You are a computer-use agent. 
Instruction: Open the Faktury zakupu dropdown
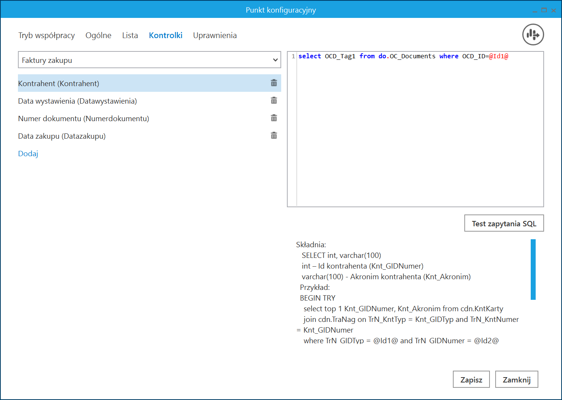pos(149,60)
